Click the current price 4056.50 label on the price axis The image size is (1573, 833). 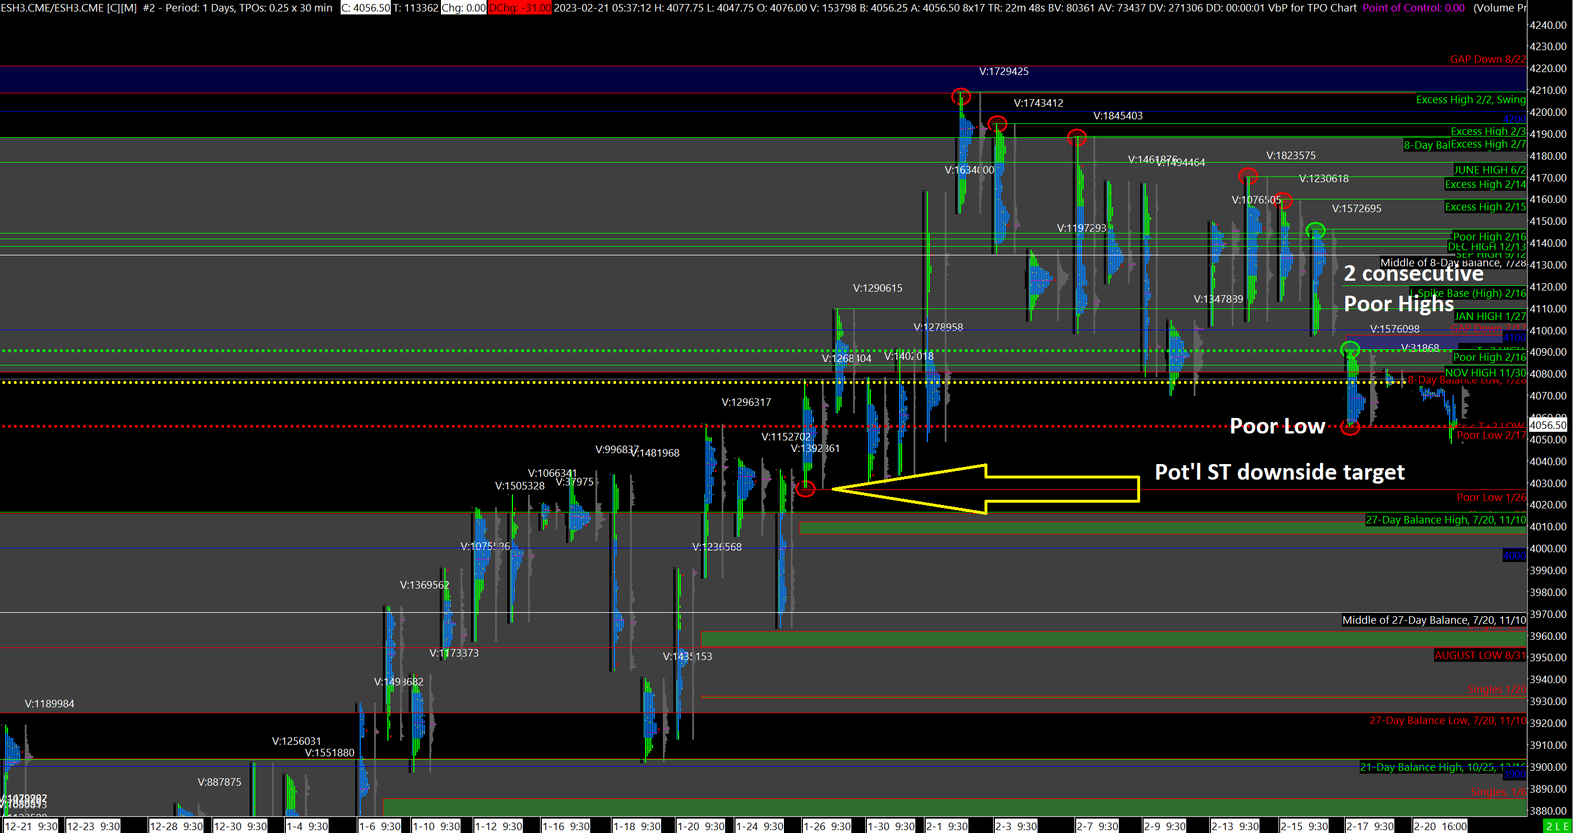[1549, 425]
